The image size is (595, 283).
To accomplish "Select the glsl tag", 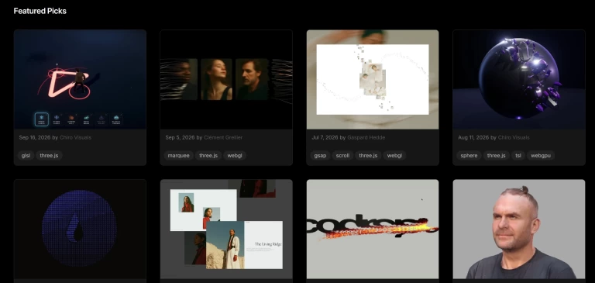I will tap(26, 155).
